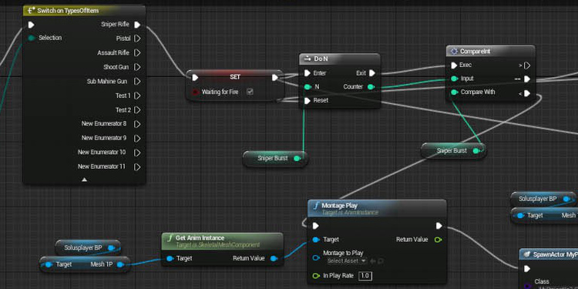Select the Switch on TypesOfItem node title
This screenshot has width=578, height=289.
coord(68,11)
